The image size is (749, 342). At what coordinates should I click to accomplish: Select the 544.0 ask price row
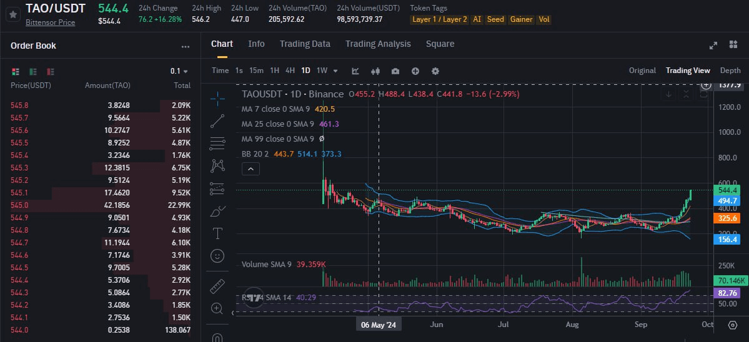pyautogui.click(x=101, y=330)
